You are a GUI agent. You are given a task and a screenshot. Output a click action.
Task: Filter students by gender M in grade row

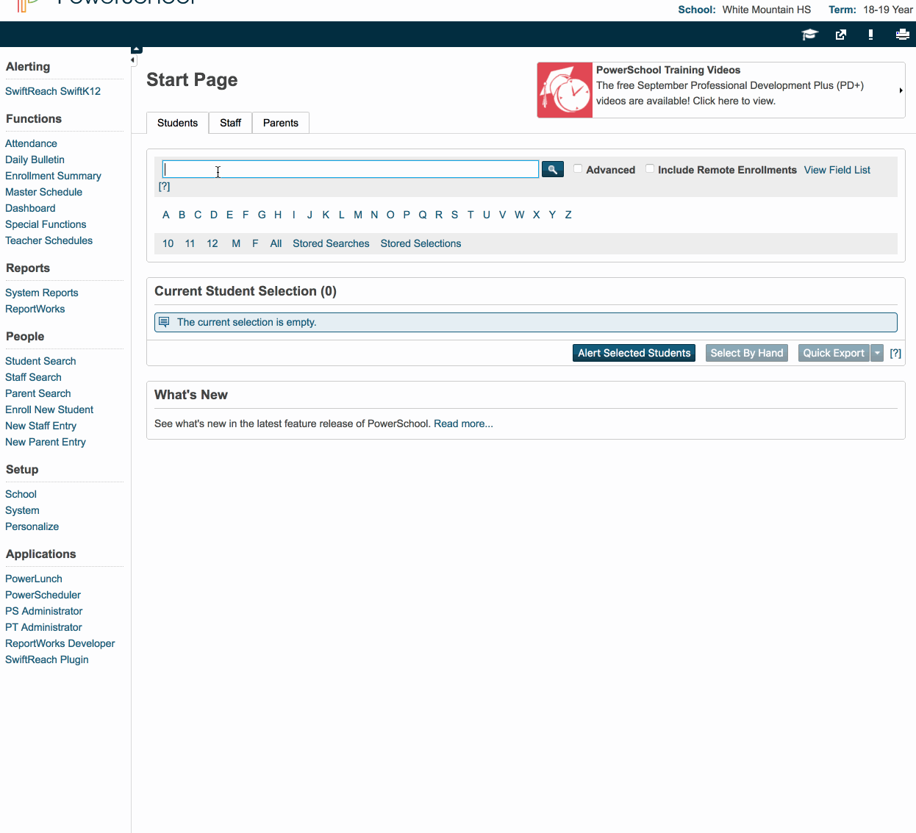(x=236, y=243)
